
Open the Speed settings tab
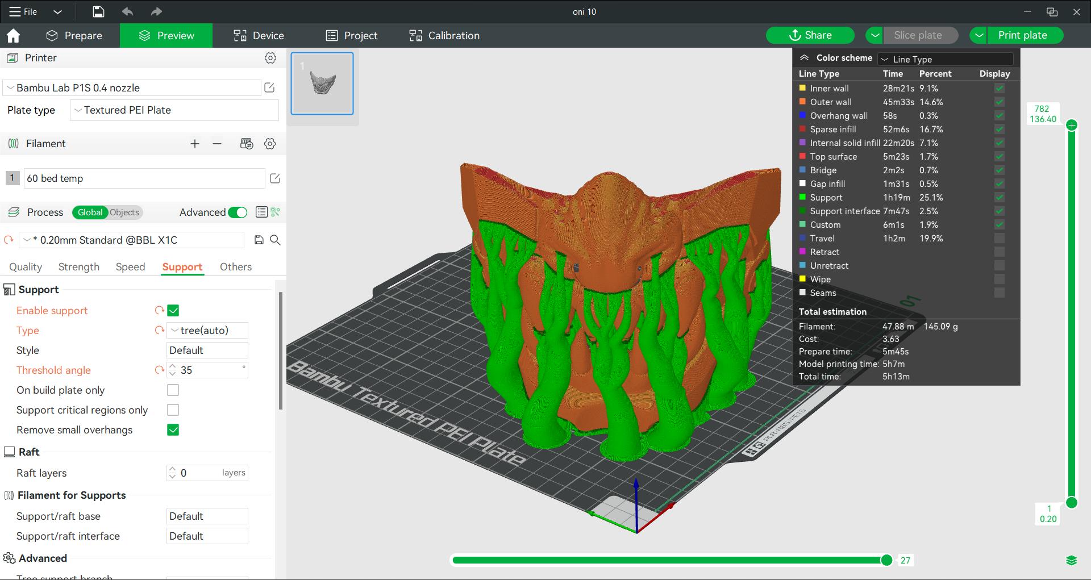130,266
